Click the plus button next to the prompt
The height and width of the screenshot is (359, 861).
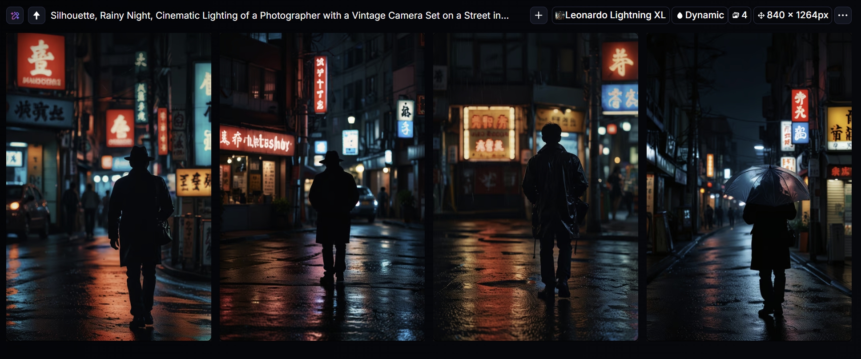tap(539, 16)
